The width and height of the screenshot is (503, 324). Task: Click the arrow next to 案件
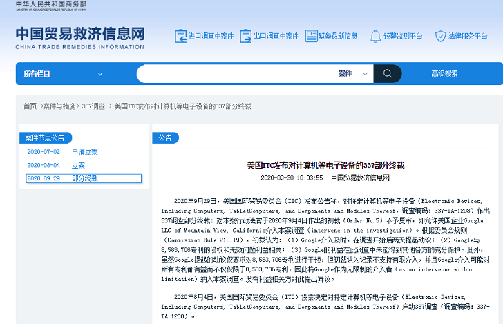coord(365,74)
